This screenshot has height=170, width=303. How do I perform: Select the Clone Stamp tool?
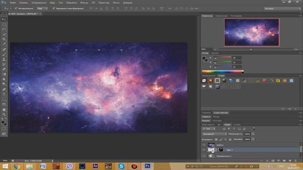4,59
